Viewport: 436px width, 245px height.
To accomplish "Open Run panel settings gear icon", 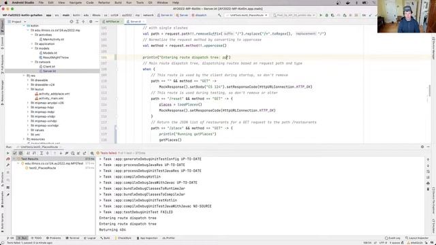I will [422, 147].
